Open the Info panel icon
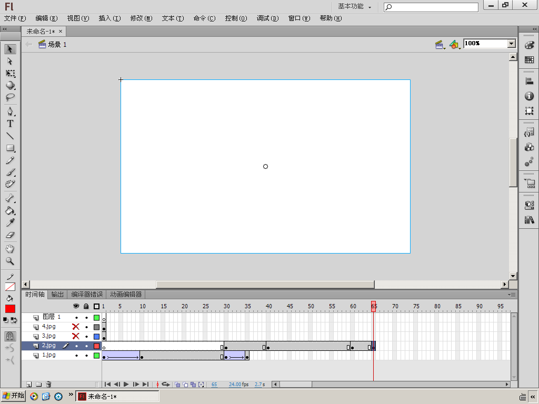539x404 pixels. [x=530, y=96]
